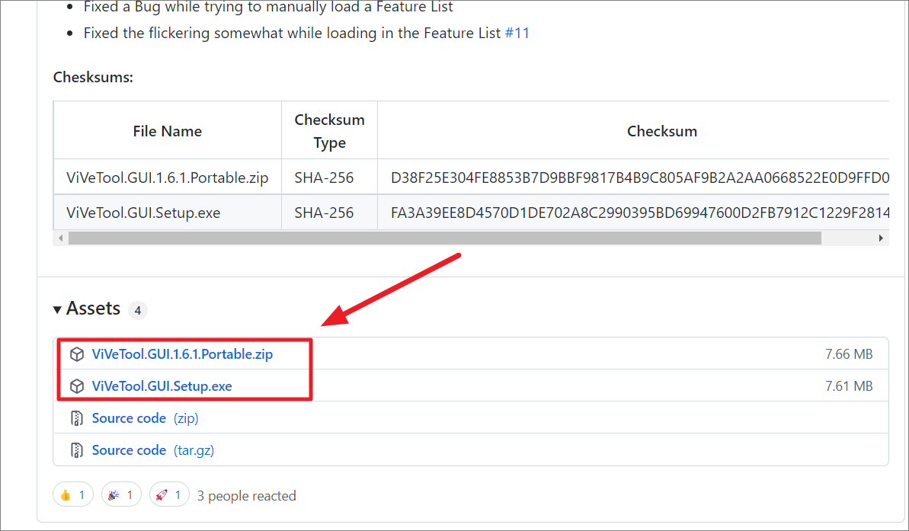This screenshot has width=909, height=531.
Task: Click the left arrow on the horizontal scrollbar
Action: [x=60, y=238]
